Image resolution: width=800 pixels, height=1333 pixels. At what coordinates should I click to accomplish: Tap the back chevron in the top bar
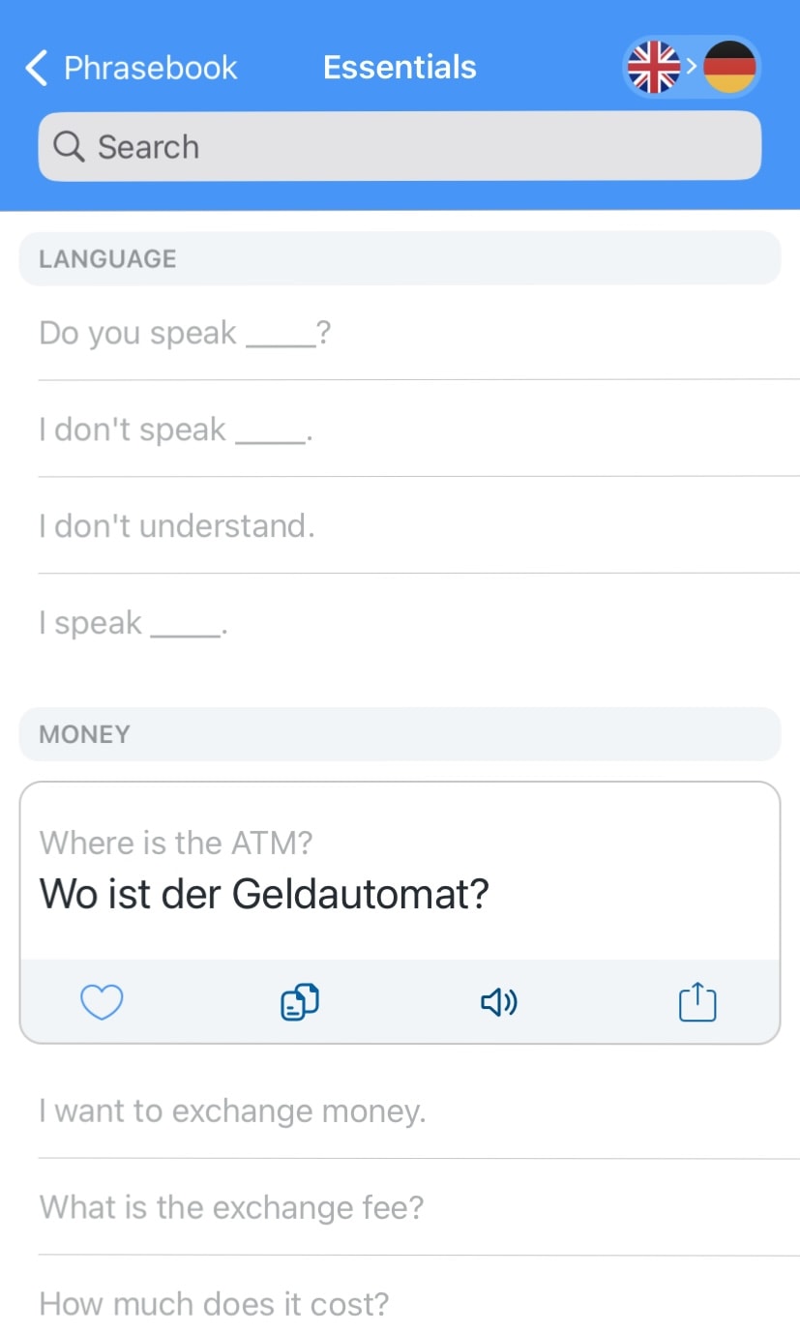pos(35,68)
